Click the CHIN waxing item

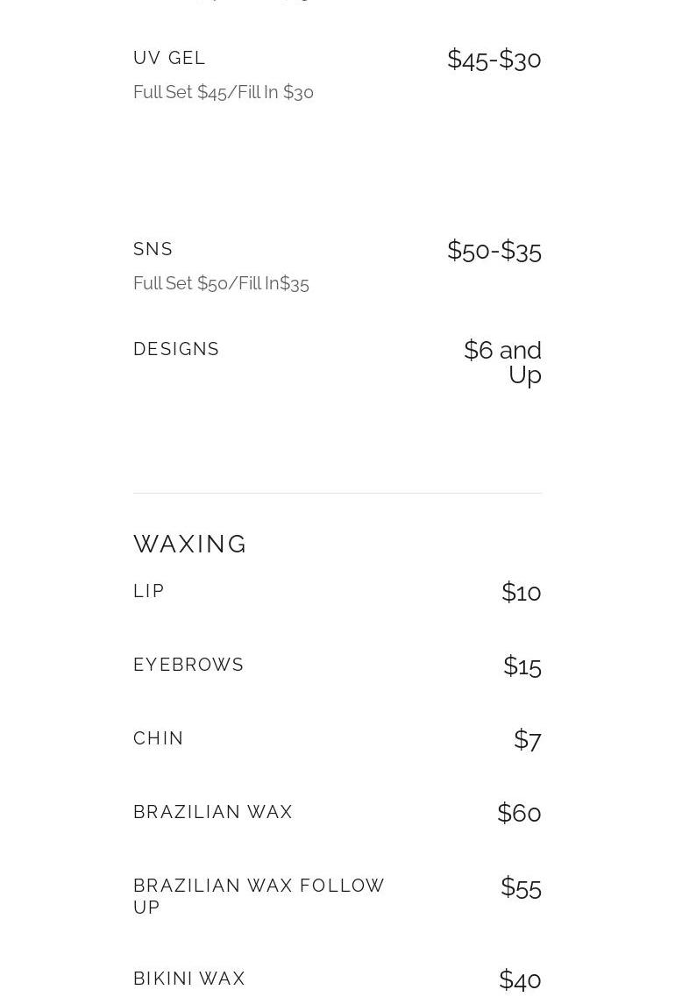point(159,738)
